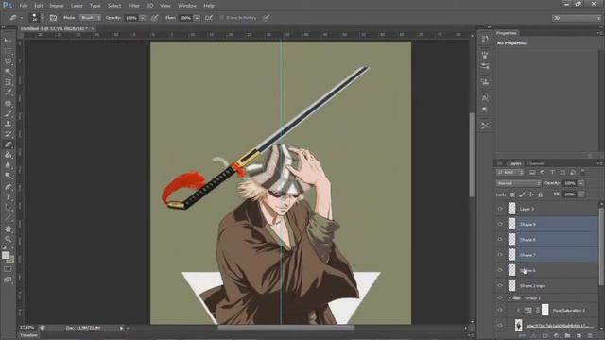Select the Move tool
The image size is (605, 340).
[8, 41]
